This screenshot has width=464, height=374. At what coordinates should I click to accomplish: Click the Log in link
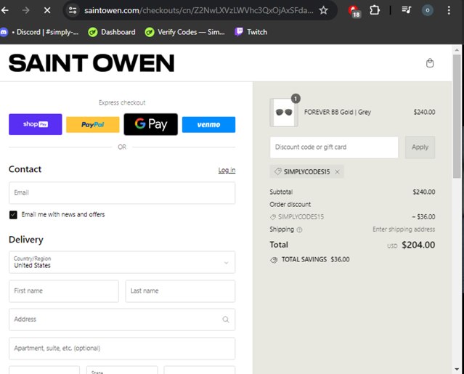[227, 170]
